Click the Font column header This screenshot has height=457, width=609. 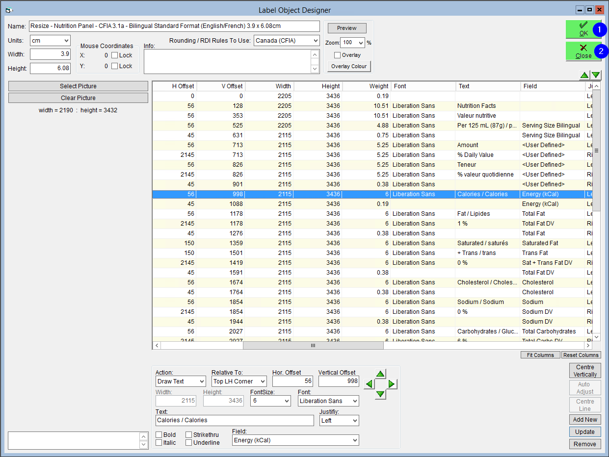pyautogui.click(x=423, y=86)
